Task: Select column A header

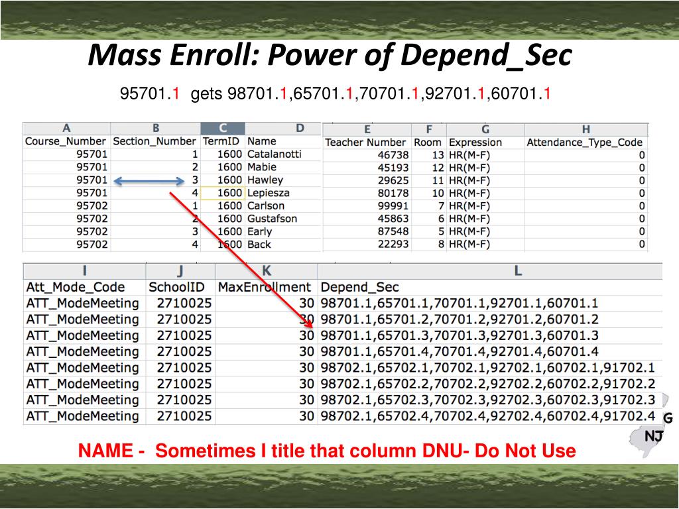Action: (66, 129)
